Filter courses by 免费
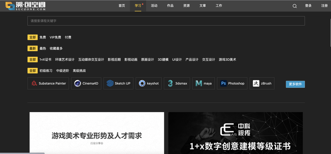 43,37
